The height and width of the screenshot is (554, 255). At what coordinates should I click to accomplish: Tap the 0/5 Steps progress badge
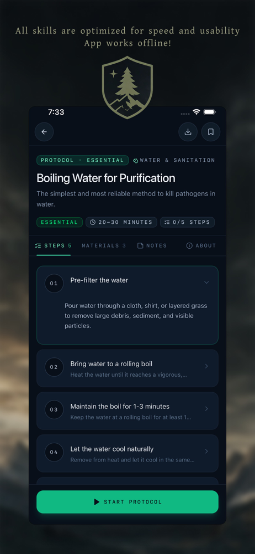coord(187,222)
